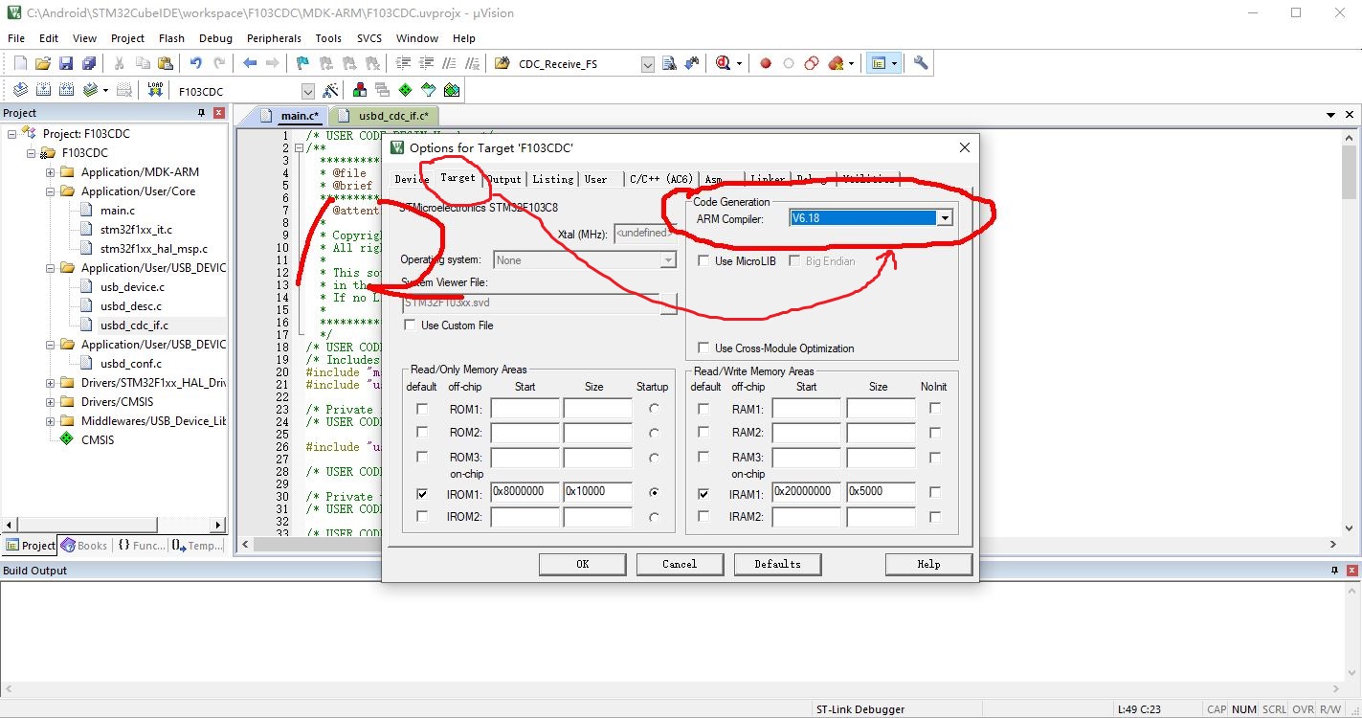Click Cancel in the Options dialog
This screenshot has width=1362, height=718.
[680, 564]
